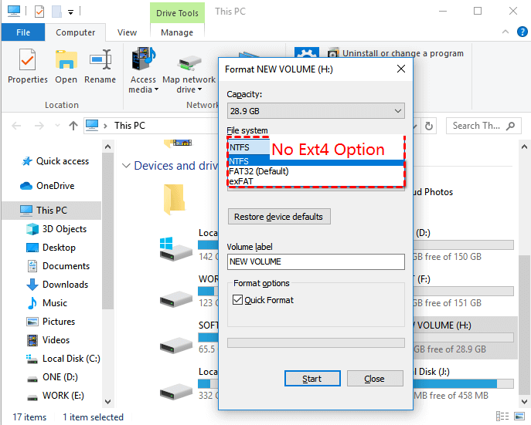Open the customize quick access toolbar arrow
The width and height of the screenshot is (531, 425).
tap(70, 12)
